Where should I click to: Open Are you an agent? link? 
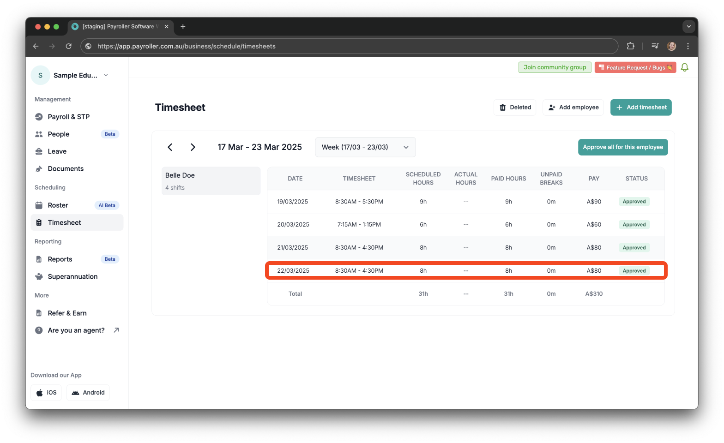pos(77,330)
